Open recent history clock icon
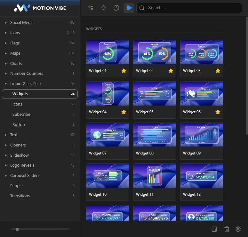 pyautogui.click(x=116, y=8)
